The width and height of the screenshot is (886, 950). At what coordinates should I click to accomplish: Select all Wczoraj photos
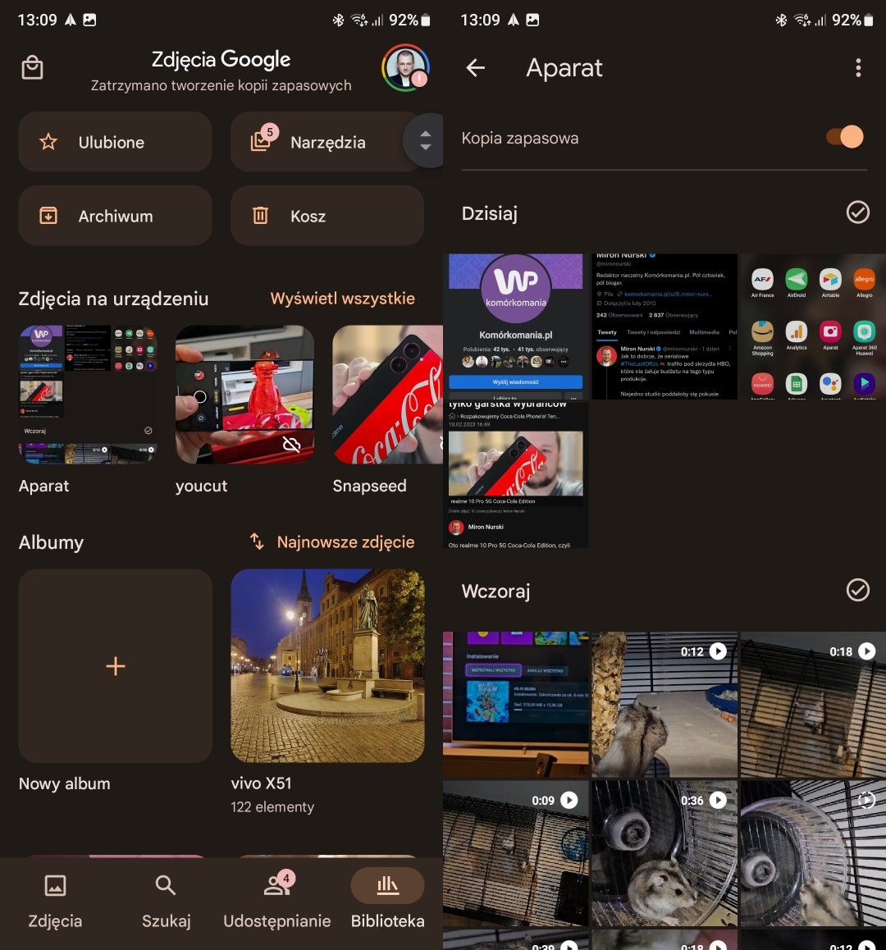pyautogui.click(x=857, y=590)
